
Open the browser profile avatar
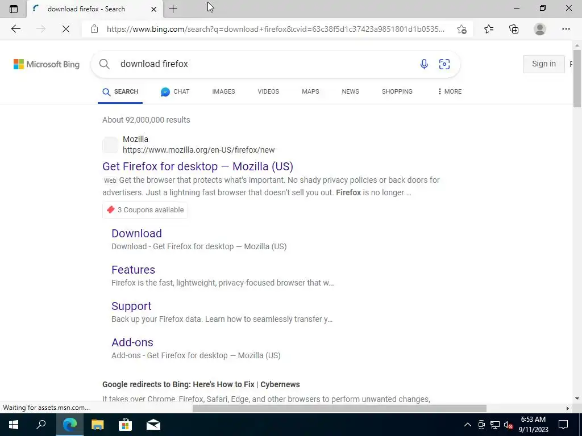point(540,29)
